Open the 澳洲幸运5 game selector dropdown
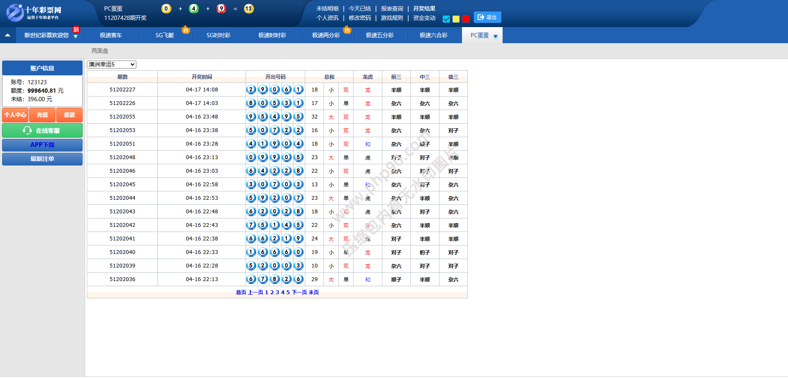 click(111, 64)
